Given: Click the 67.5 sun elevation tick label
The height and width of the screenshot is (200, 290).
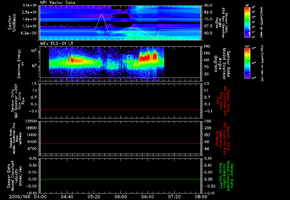Looking at the screenshot, I should pyautogui.click(x=208, y=26).
